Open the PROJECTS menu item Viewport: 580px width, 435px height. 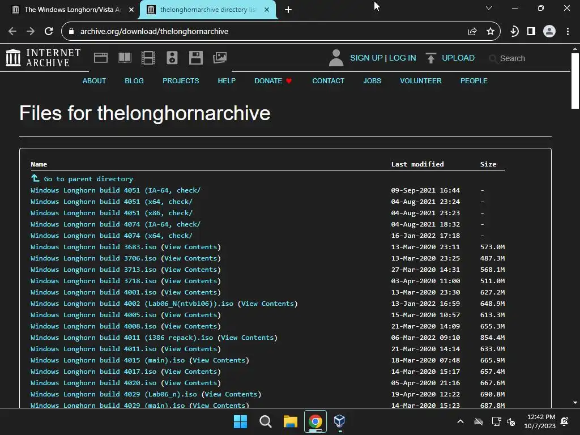point(181,80)
